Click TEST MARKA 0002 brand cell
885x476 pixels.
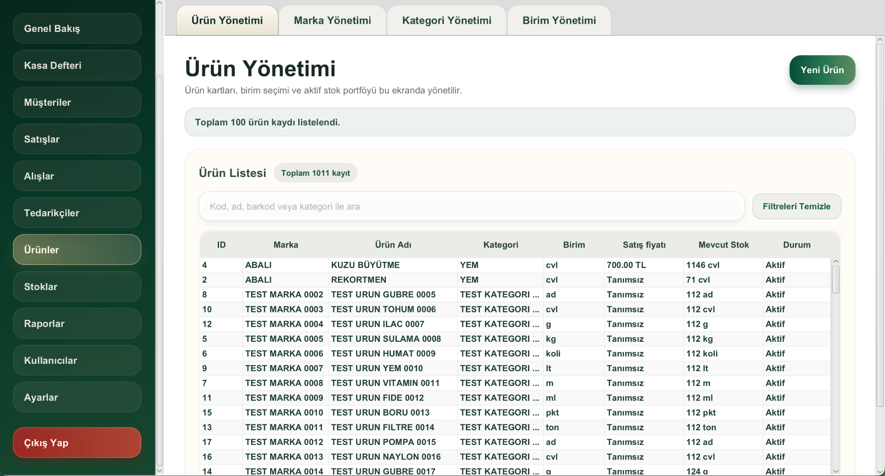tap(286, 294)
